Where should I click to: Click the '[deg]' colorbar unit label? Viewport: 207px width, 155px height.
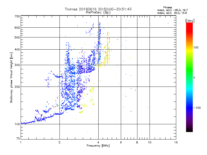[190, 21]
